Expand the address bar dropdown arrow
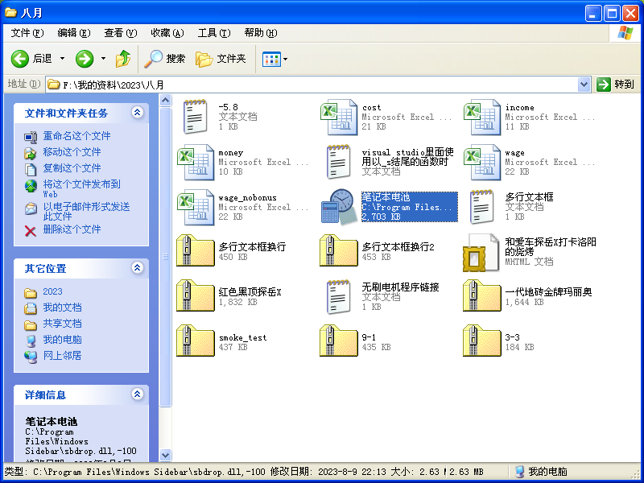This screenshot has height=483, width=644. (584, 85)
